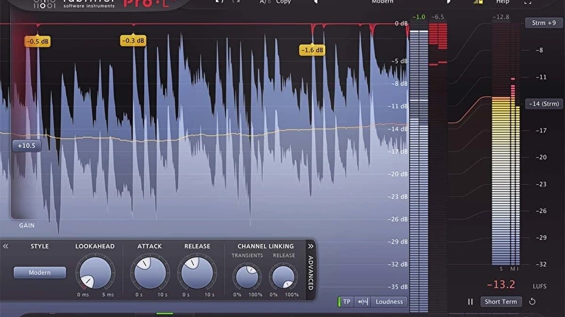Open the Help menu
Image resolution: width=565 pixels, height=317 pixels.
pos(502,2)
